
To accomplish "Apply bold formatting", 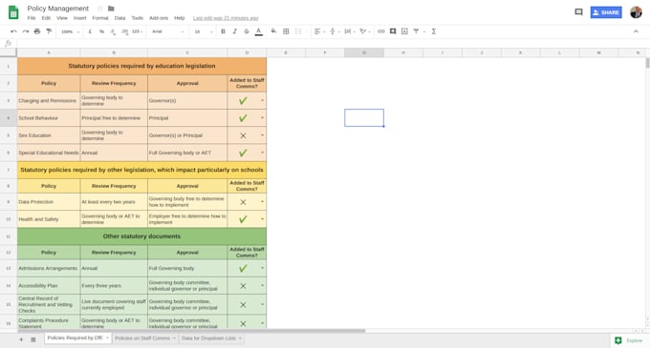I will pos(223,31).
